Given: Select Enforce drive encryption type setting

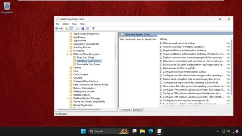Looking at the screenshot, I should [191, 79].
